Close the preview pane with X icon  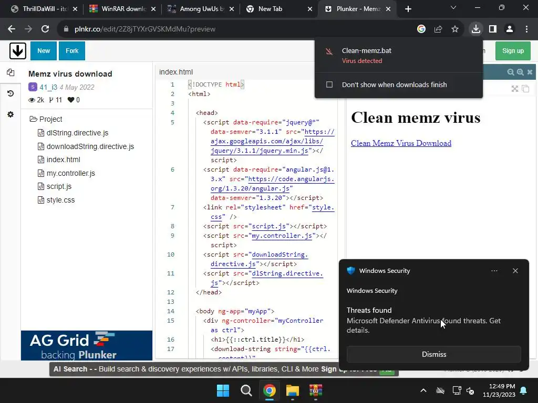(530, 72)
